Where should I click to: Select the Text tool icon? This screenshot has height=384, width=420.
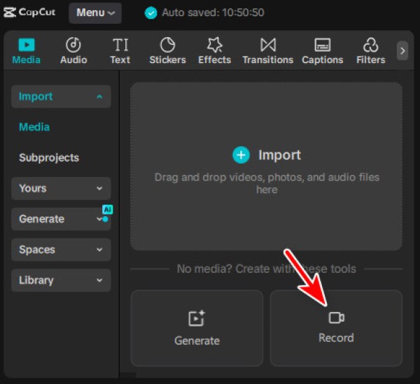tap(120, 45)
